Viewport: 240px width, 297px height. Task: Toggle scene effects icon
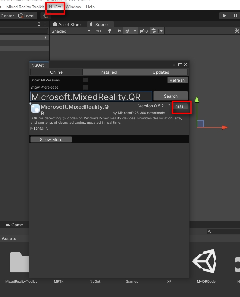[x=127, y=31]
